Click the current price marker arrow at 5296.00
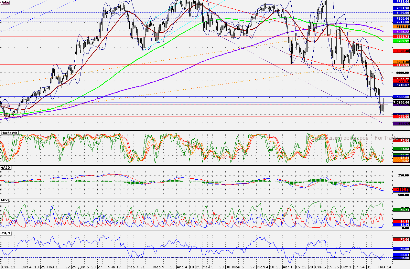 point(394,102)
